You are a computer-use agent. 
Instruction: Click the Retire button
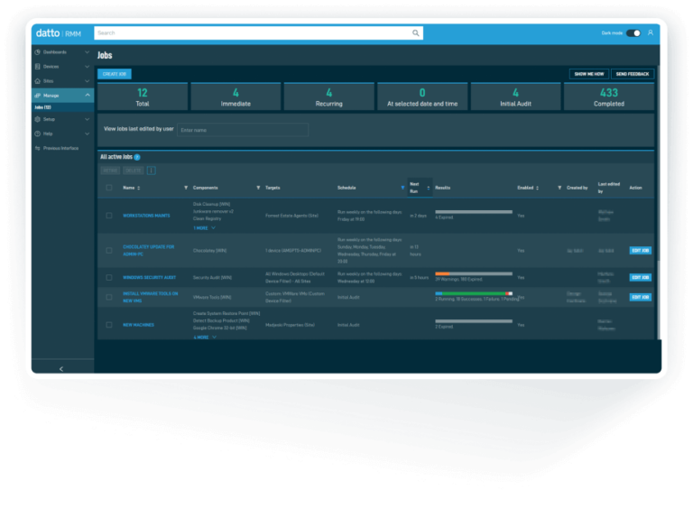(x=110, y=171)
